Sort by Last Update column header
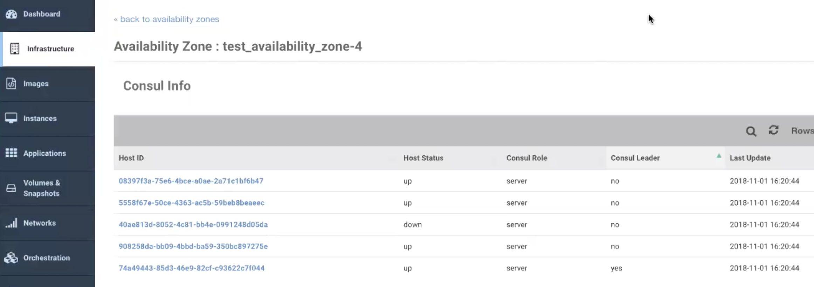 pyautogui.click(x=750, y=158)
